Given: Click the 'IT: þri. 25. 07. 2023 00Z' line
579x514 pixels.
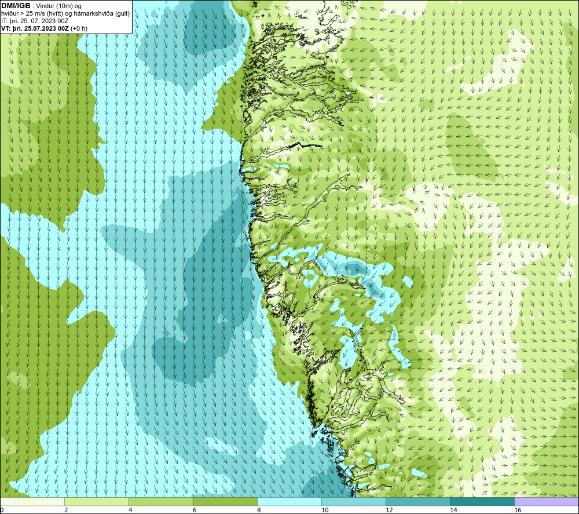Looking at the screenshot, I should point(35,21).
